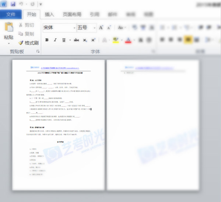221x202 pixels.
Task: Apply superscript with the X² icon
Action: [93, 40]
